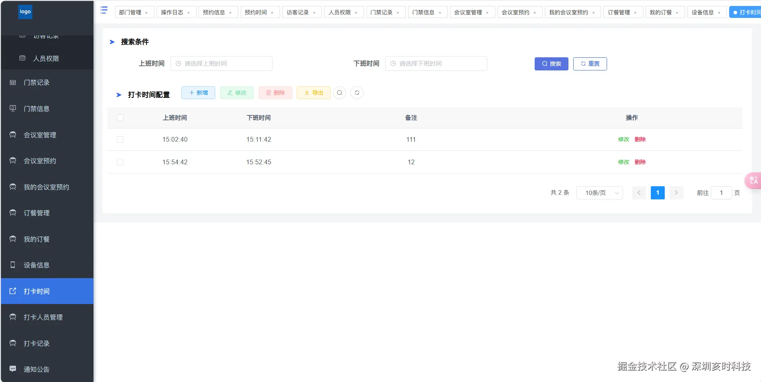Image resolution: width=761 pixels, height=382 pixels.
Task: Open the 10条/页 page size dropdown
Action: pos(599,193)
